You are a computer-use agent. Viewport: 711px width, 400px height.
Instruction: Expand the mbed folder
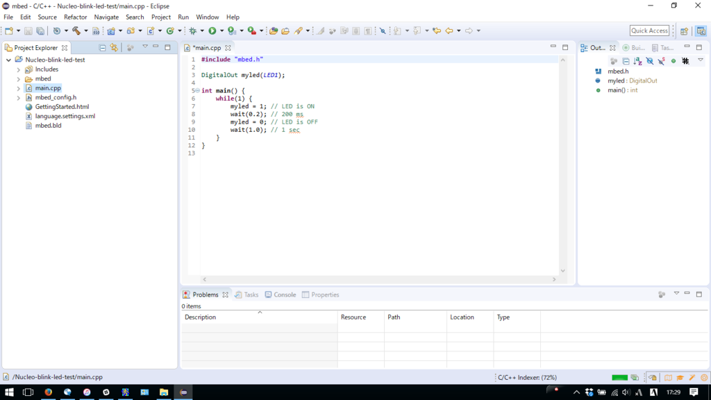point(19,79)
